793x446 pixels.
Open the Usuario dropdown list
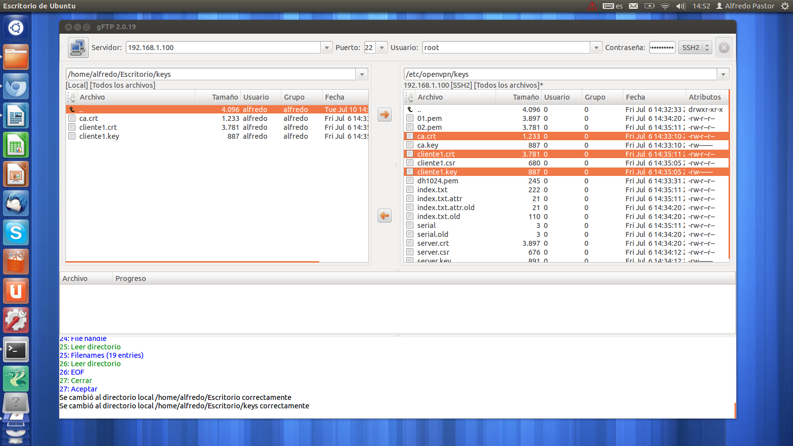tap(596, 48)
